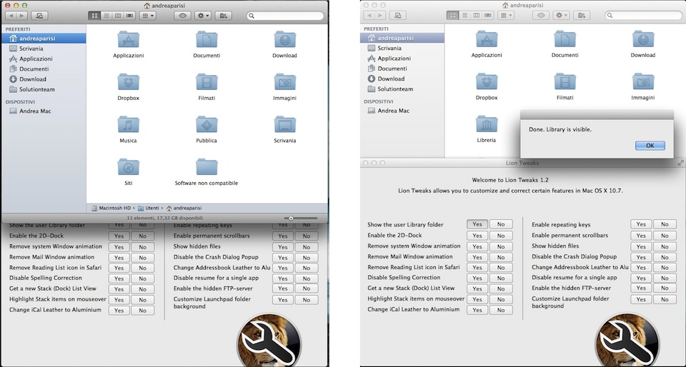Image resolution: width=686 pixels, height=367 pixels.
Task: Click No for Remove system Window animation, right window
Action: [501, 246]
